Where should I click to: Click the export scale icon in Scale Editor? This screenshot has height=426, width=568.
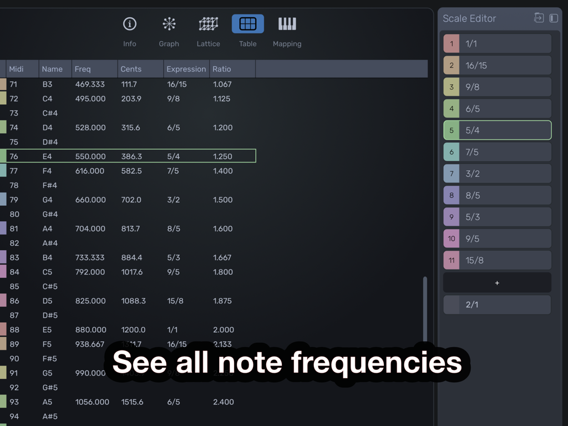[538, 18]
